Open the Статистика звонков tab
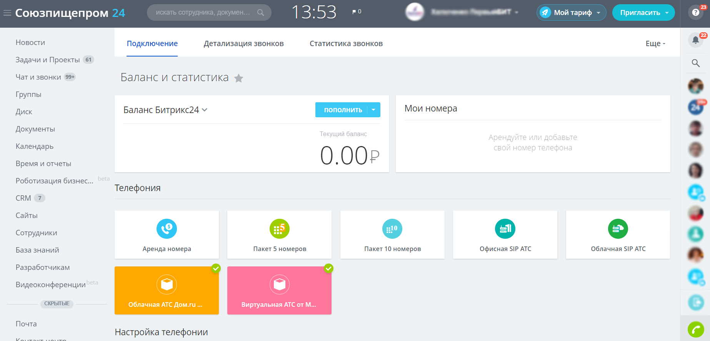The width and height of the screenshot is (710, 341). click(x=346, y=44)
